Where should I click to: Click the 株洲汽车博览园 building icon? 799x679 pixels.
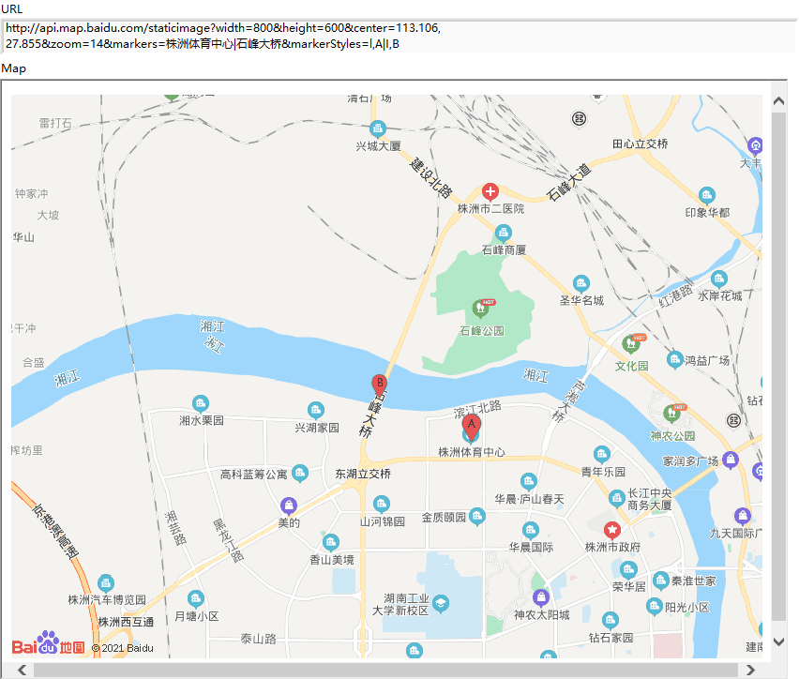click(105, 583)
